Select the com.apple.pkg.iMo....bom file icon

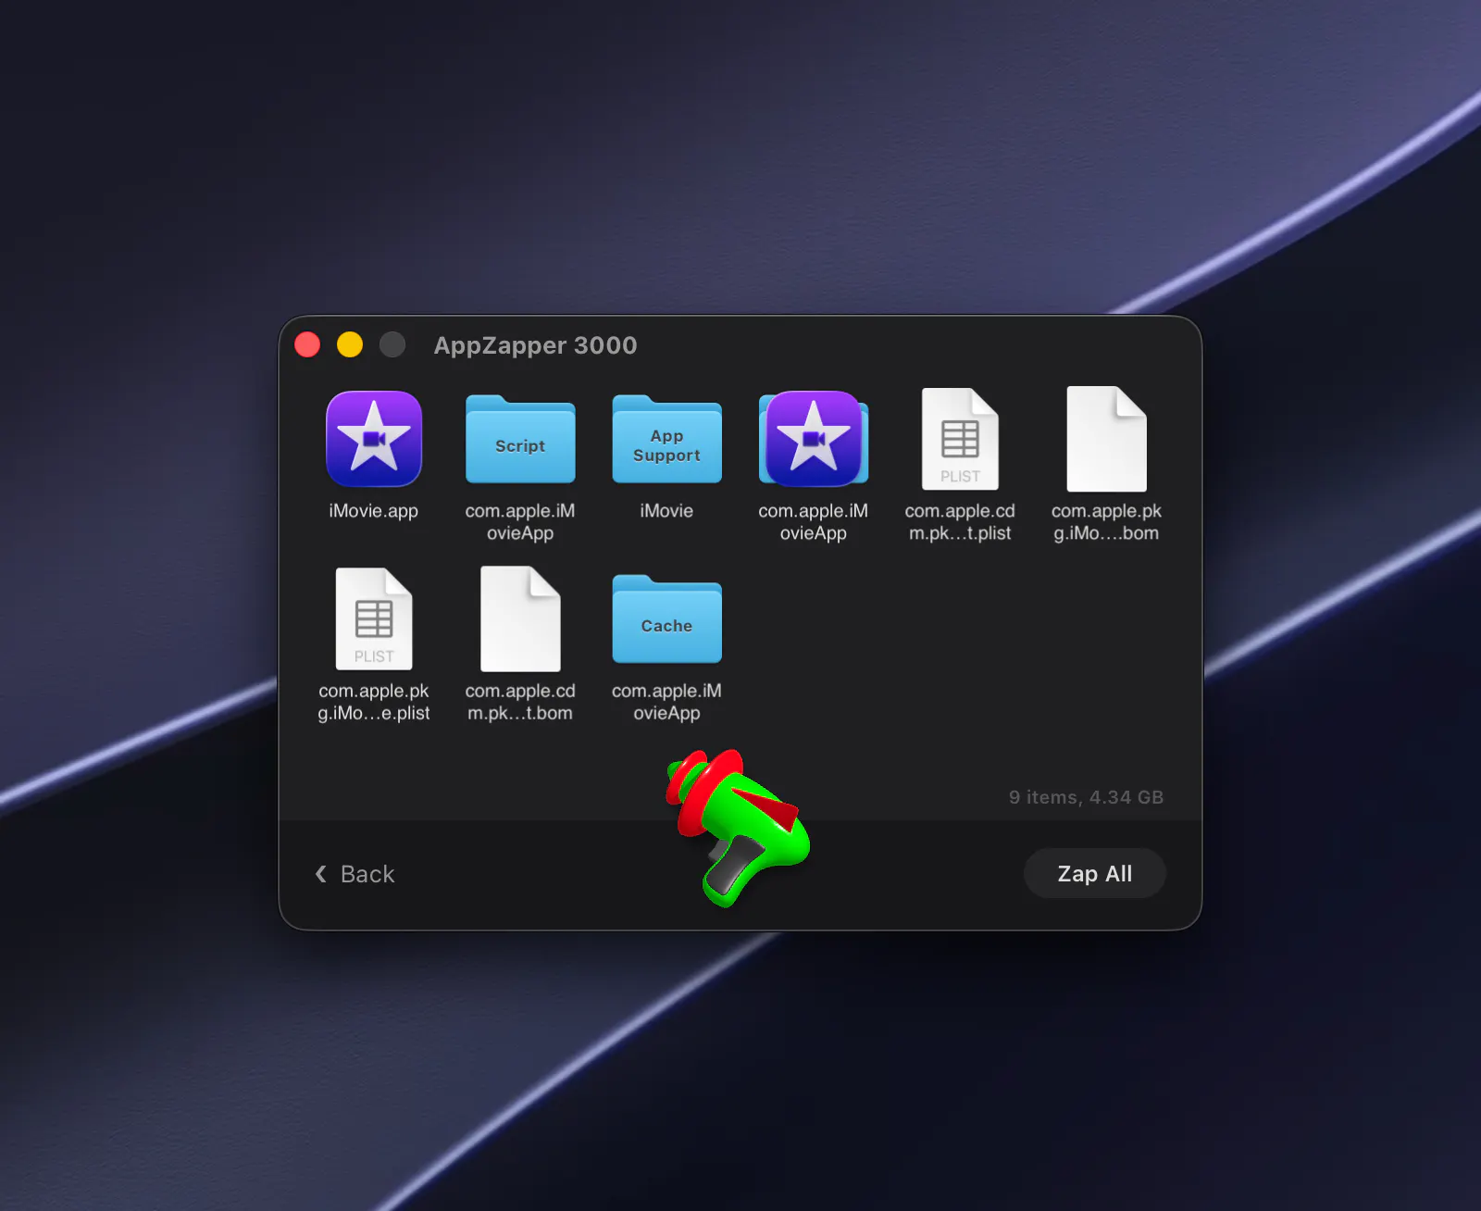coord(1107,439)
